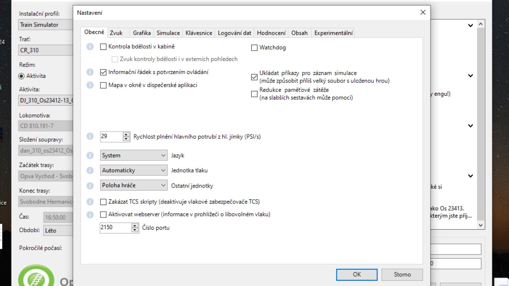Switch to the Grafika tab
Screen dimensions: 509x286
pyautogui.click(x=142, y=33)
